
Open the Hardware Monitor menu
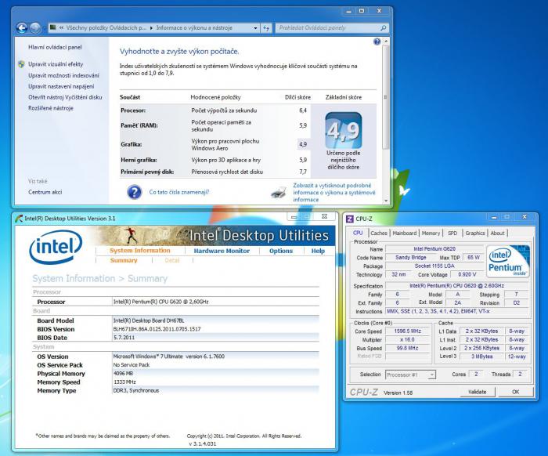[222, 251]
